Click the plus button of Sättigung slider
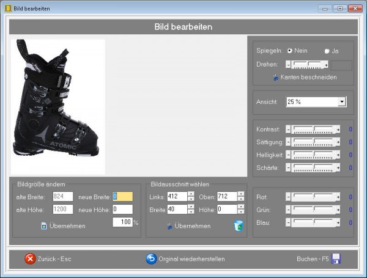Image resolution: width=367 pixels, height=278 pixels. tap(338, 142)
